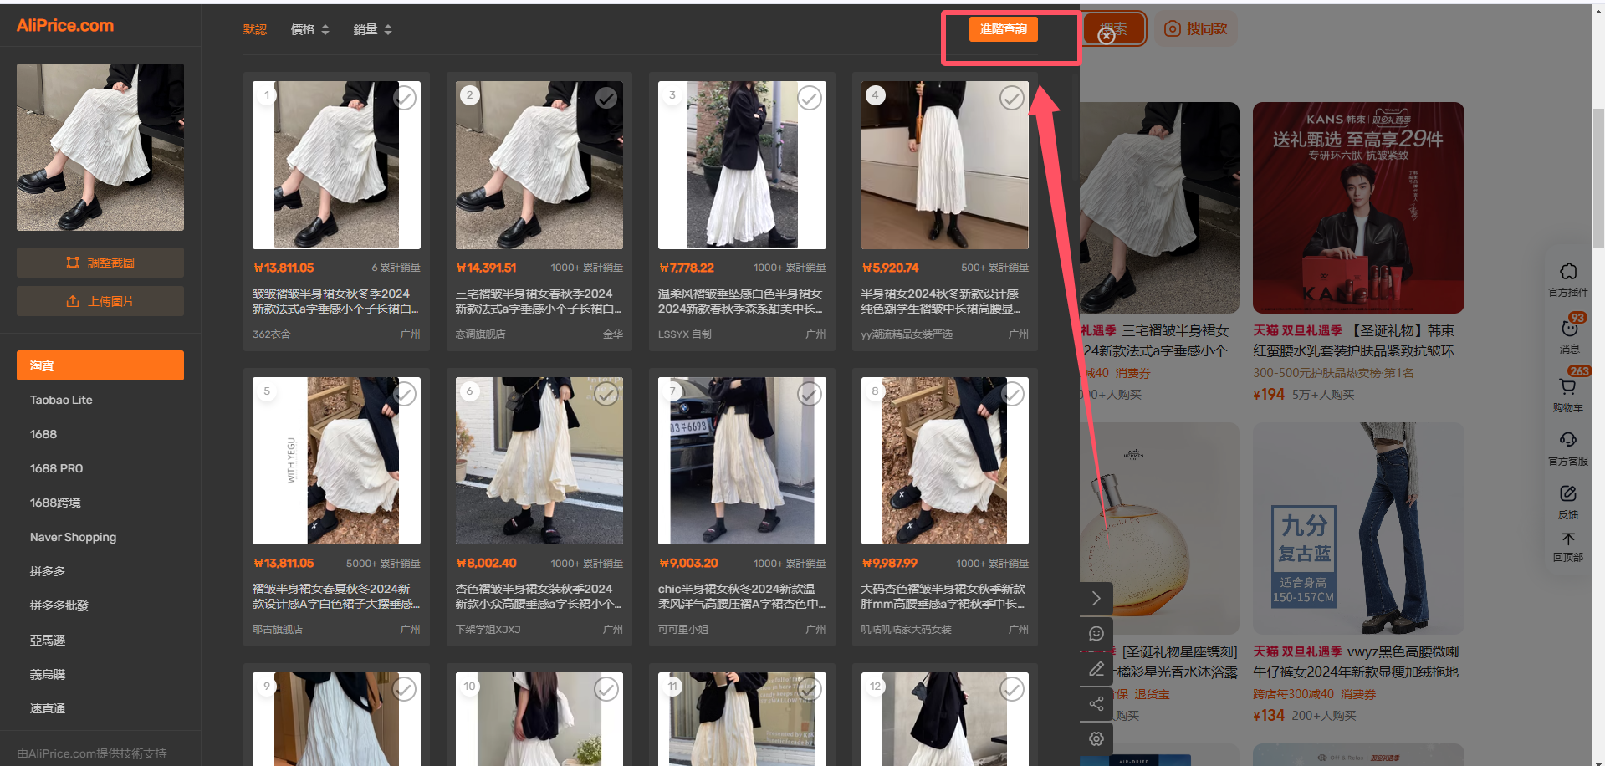
Task: Tick the checkmark on result 1
Action: [404, 98]
